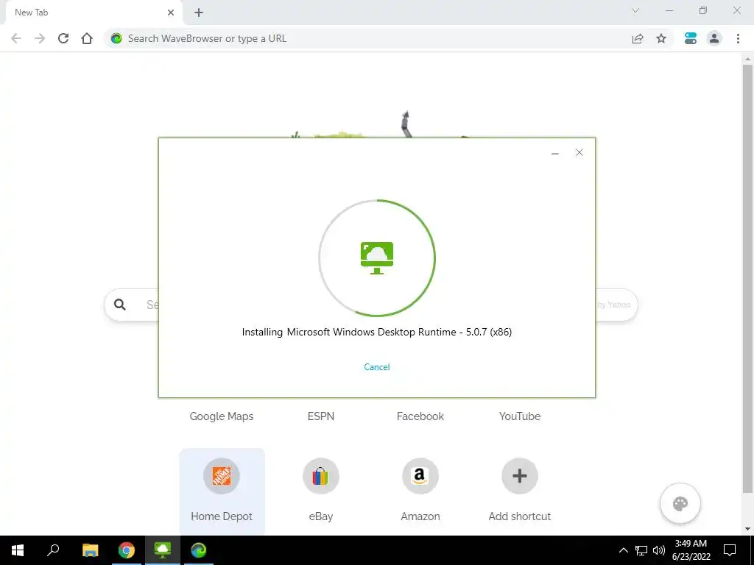Open the Windows Start menu

18,550
